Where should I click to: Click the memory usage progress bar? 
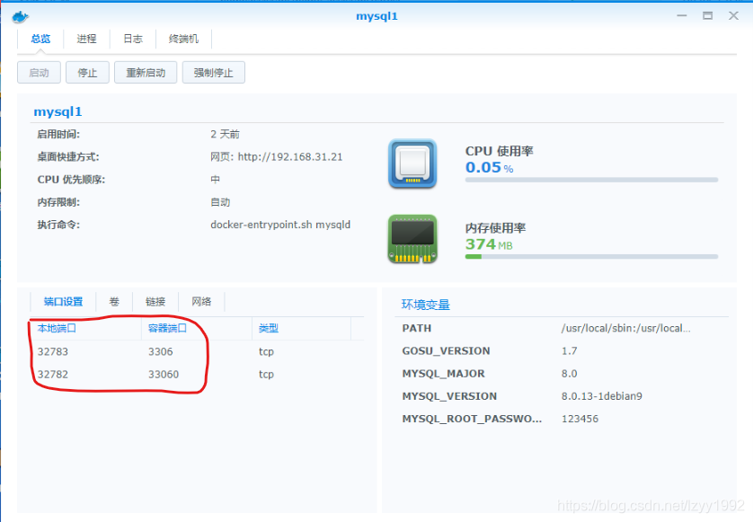591,256
